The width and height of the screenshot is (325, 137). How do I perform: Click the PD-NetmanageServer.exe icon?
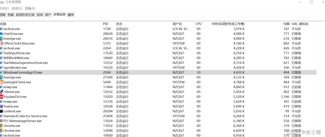pyautogui.click(x=2, y=121)
